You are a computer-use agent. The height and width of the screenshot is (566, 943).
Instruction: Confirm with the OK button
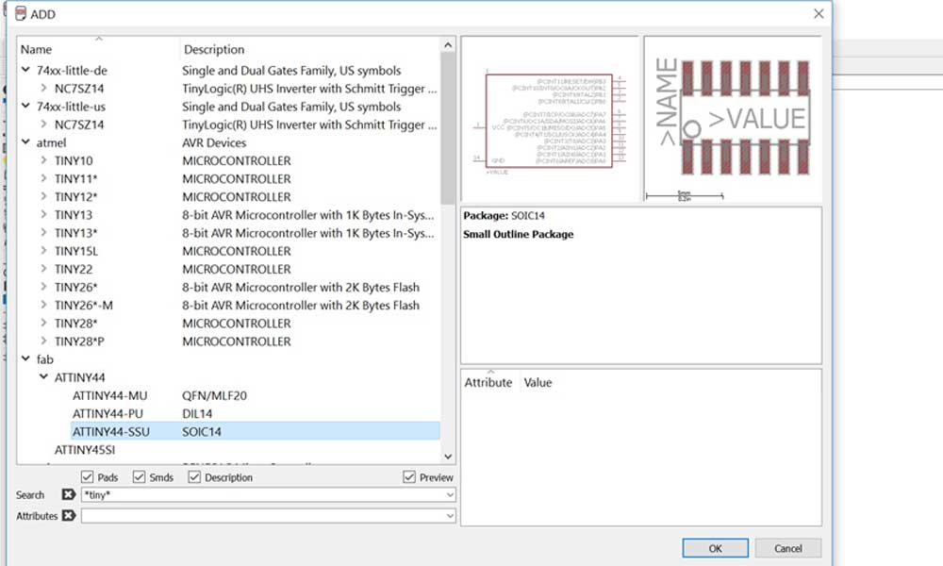click(715, 548)
